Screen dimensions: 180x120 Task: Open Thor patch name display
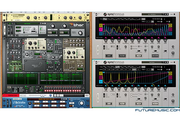(27, 23)
